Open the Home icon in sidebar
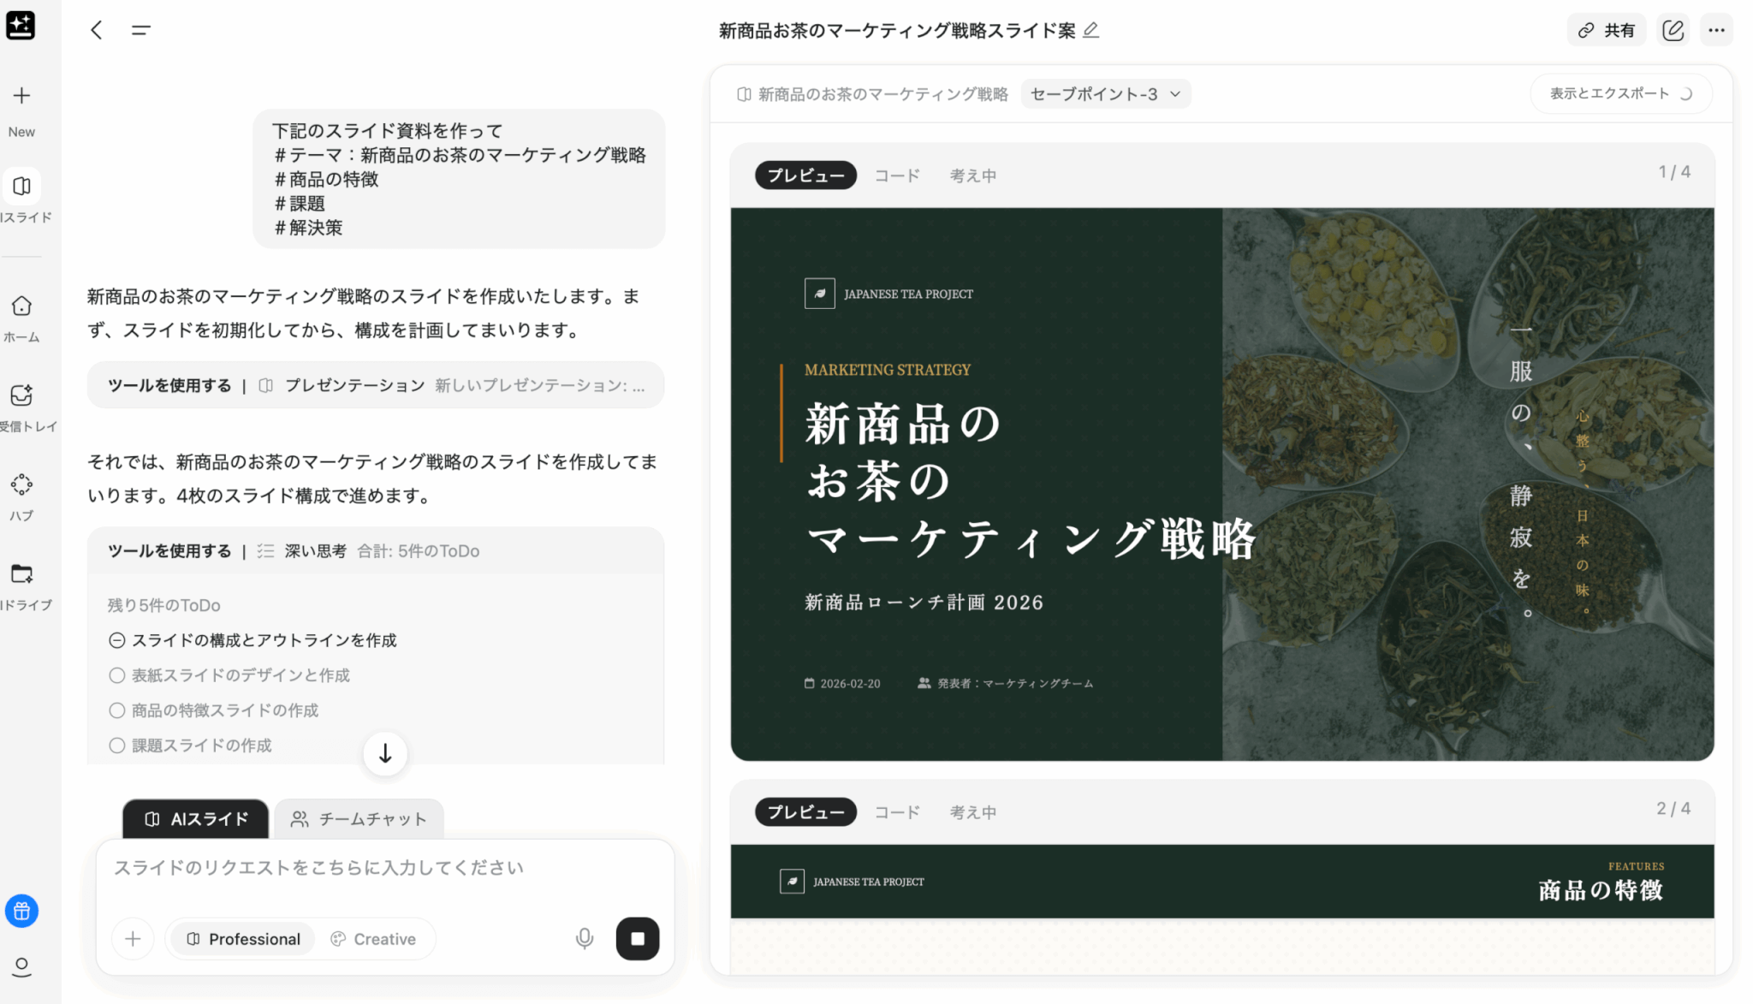This screenshot has height=1004, width=1753. click(21, 306)
